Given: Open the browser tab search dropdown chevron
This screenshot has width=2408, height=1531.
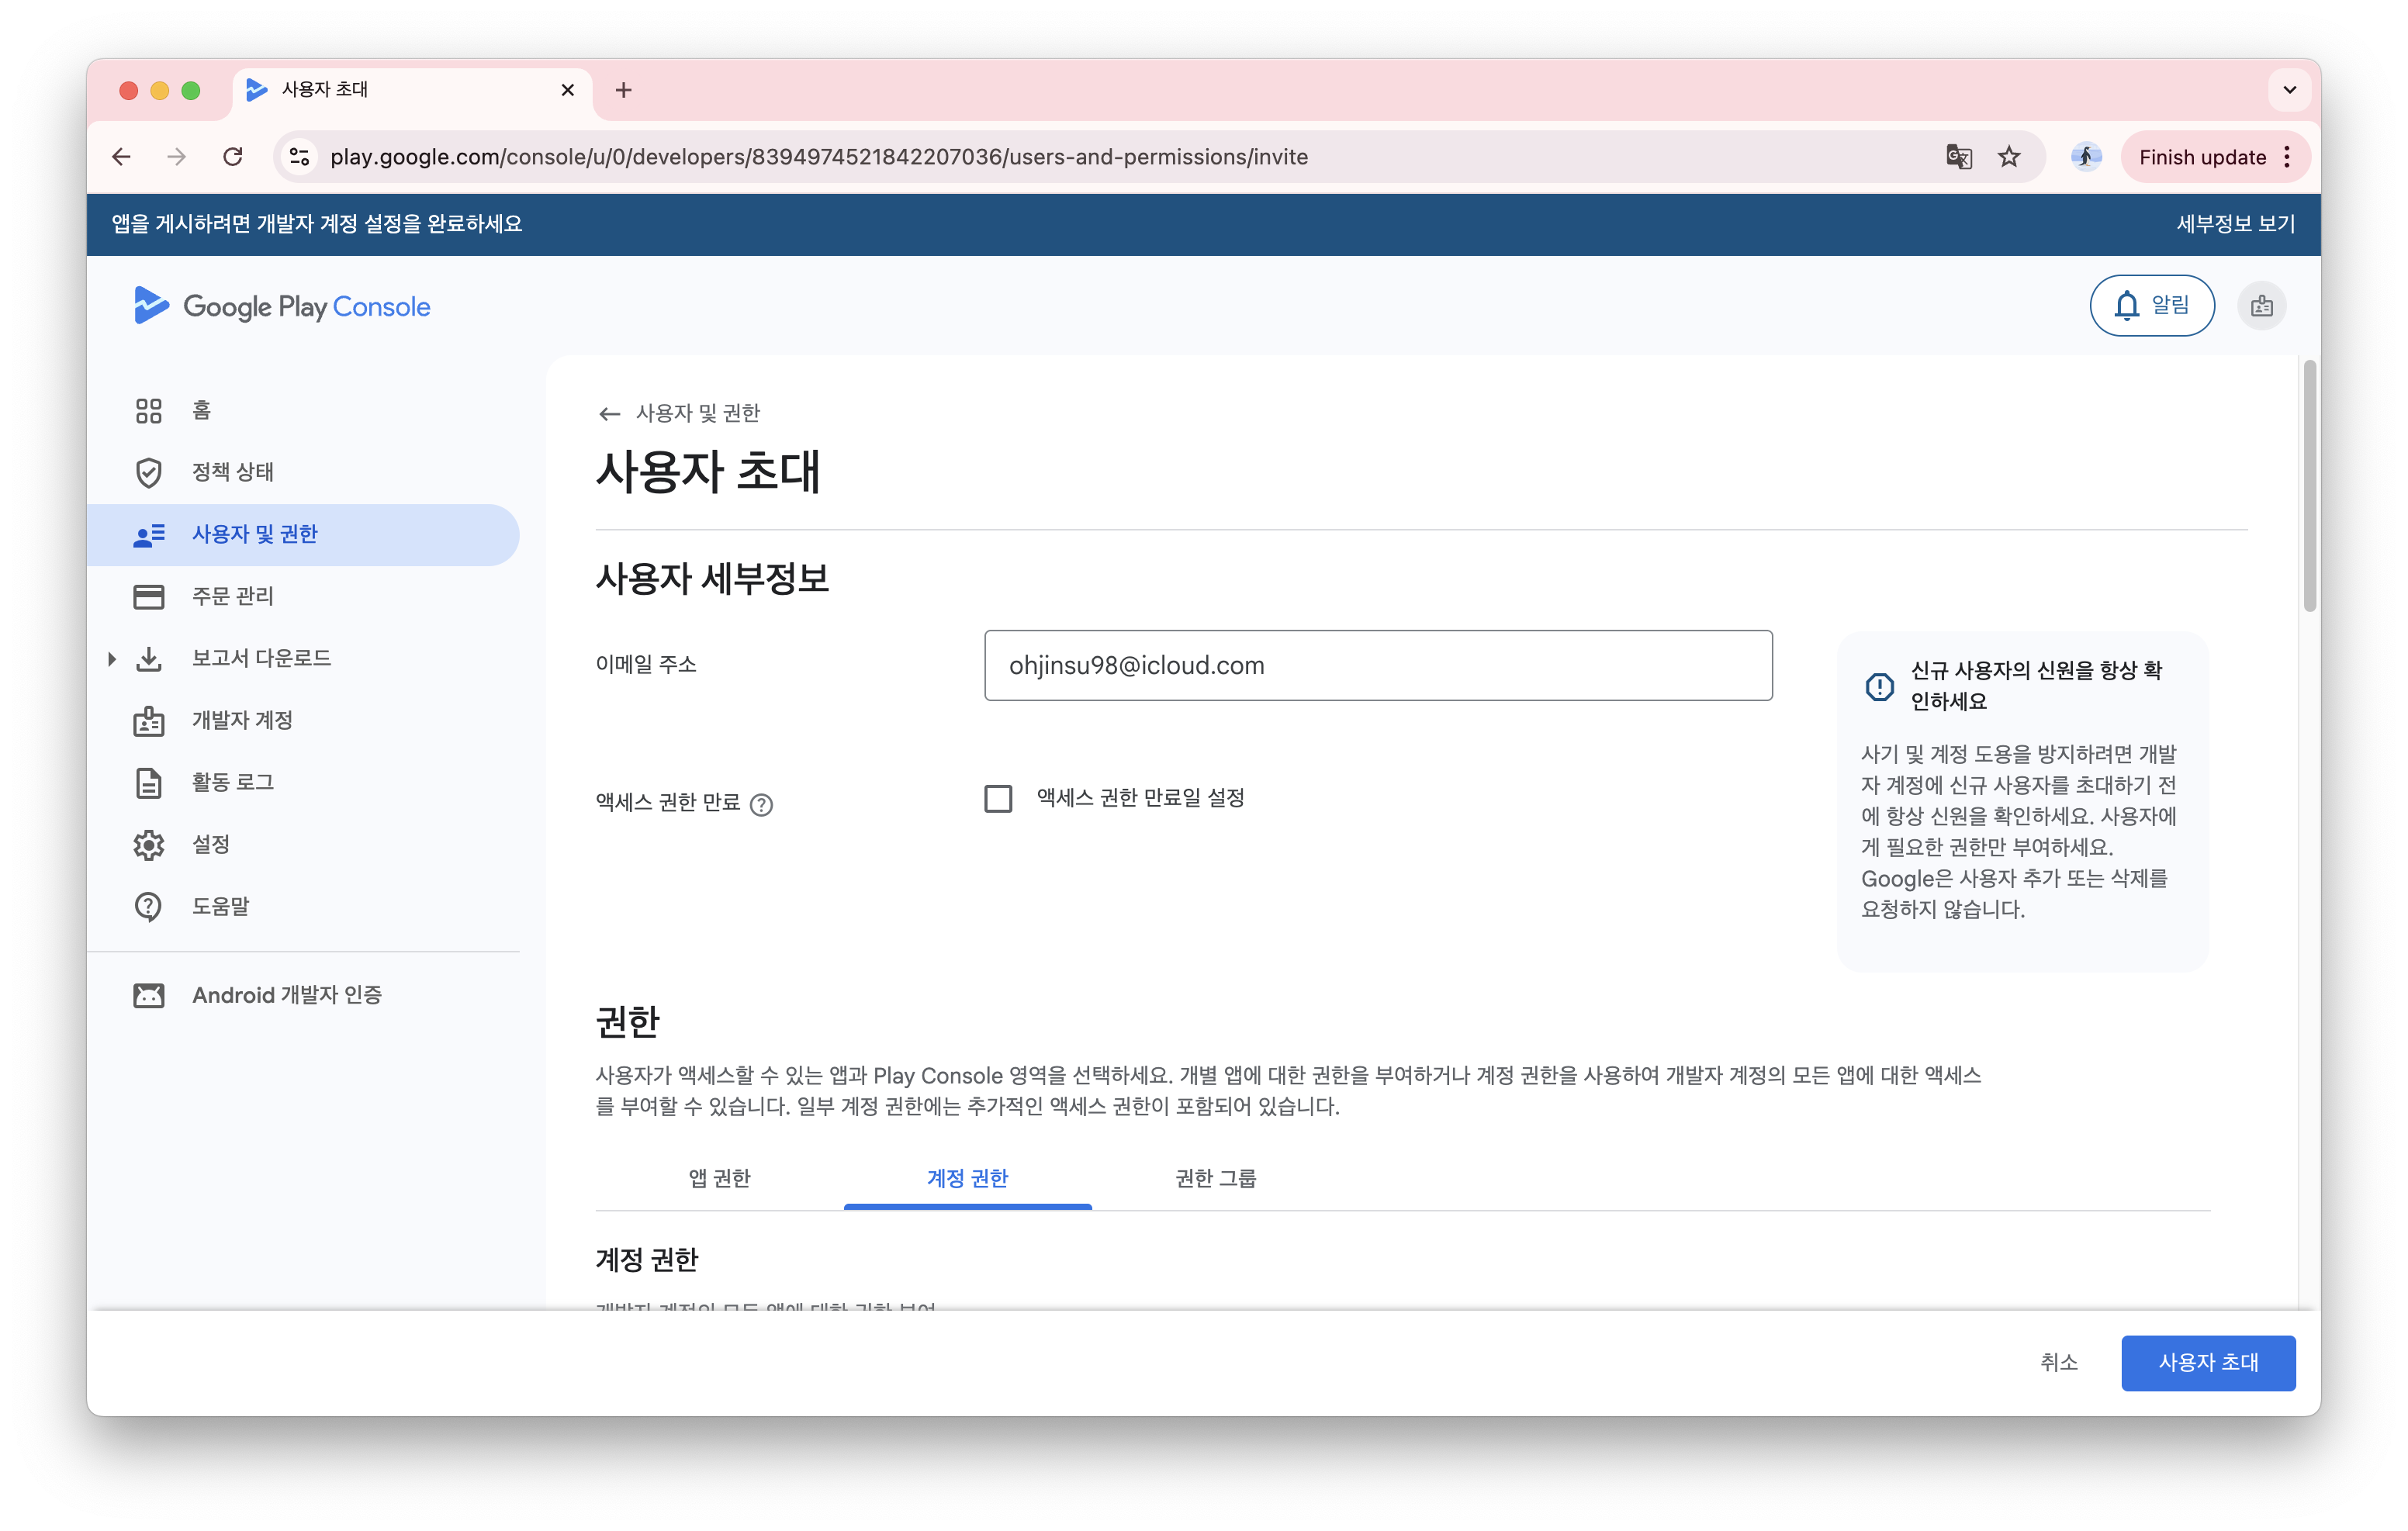Looking at the screenshot, I should click(x=2289, y=90).
